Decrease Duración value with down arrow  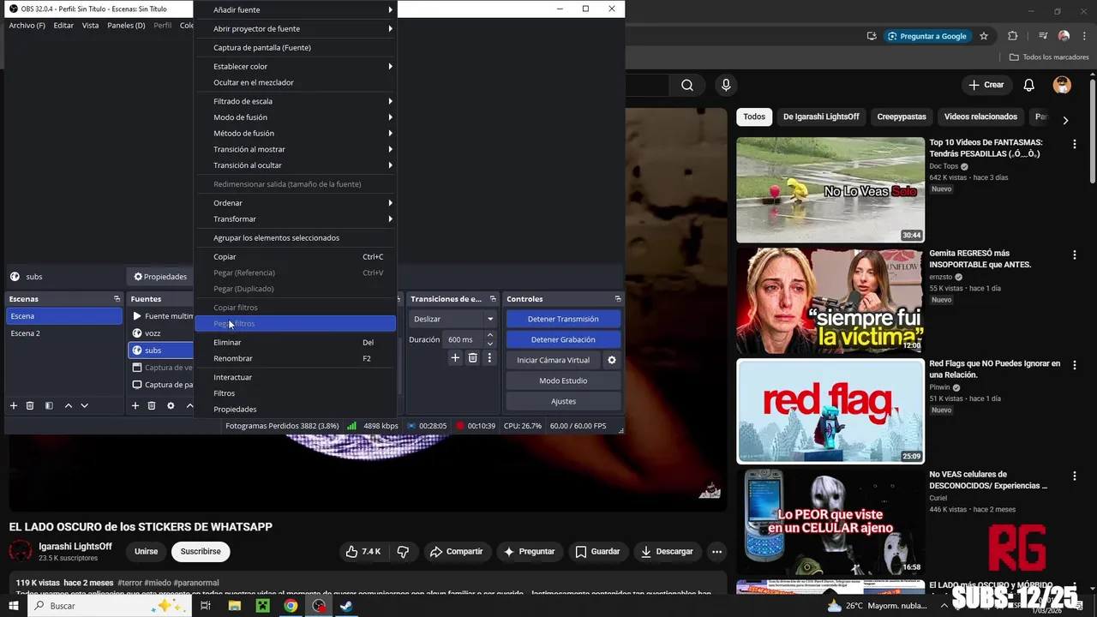pos(490,344)
